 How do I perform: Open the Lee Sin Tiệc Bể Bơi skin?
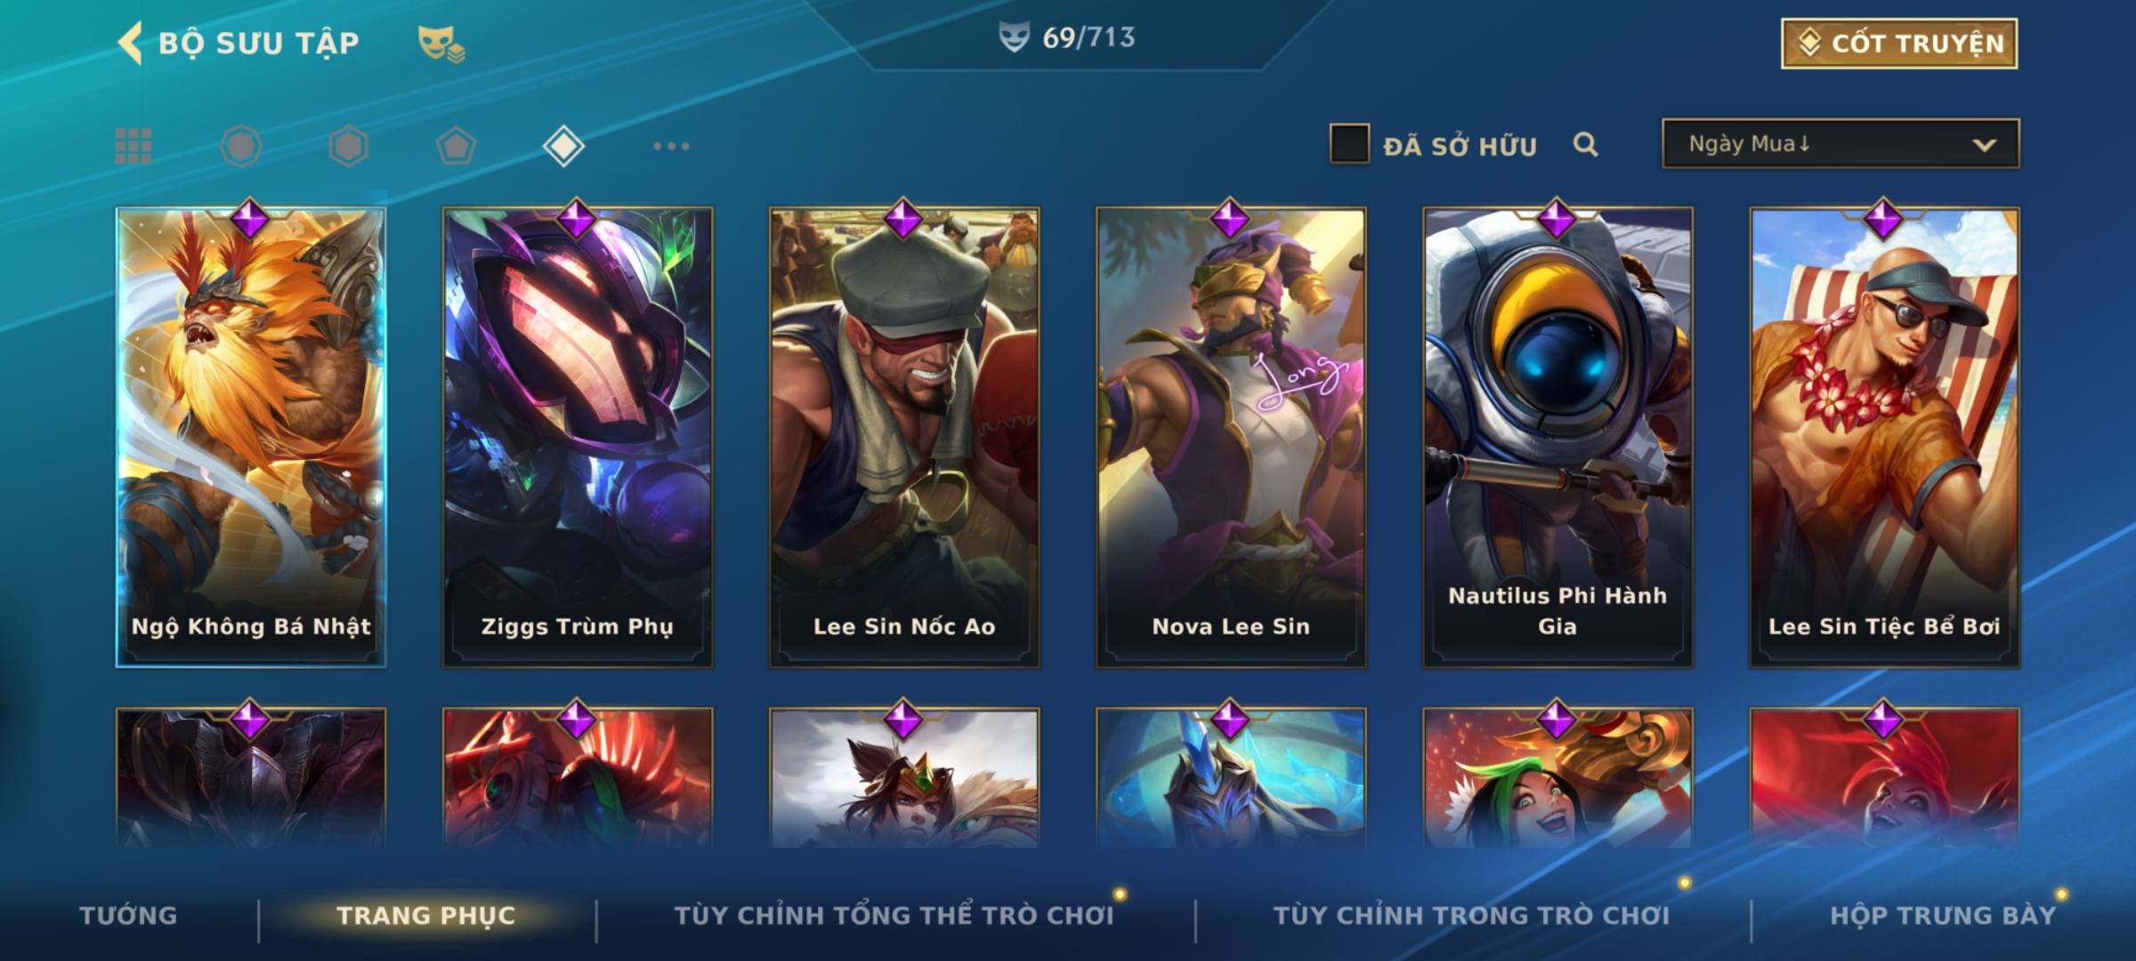click(x=1884, y=437)
